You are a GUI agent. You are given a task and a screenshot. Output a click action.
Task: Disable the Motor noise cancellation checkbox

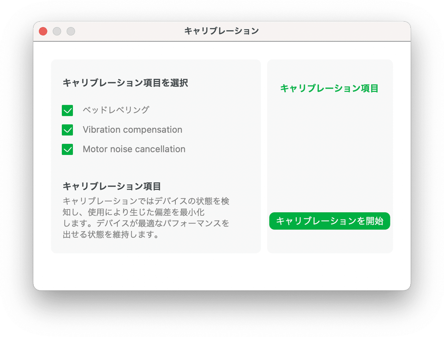67,149
